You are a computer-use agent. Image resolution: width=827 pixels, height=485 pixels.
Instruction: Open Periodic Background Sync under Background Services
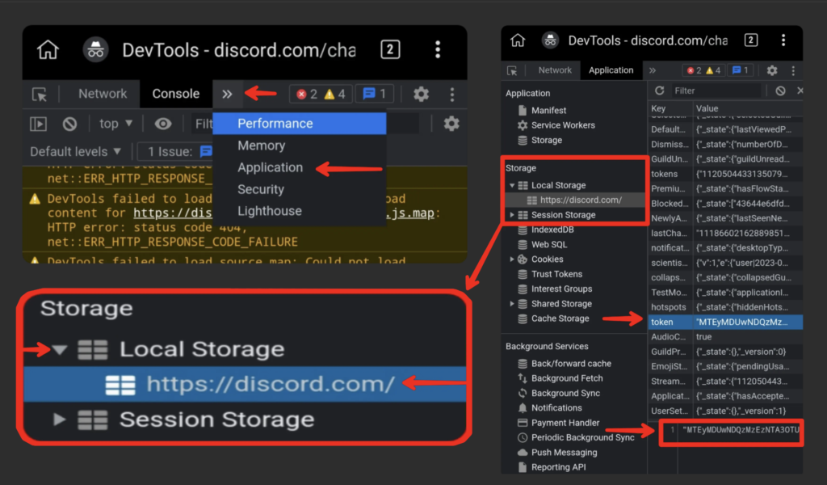click(582, 437)
